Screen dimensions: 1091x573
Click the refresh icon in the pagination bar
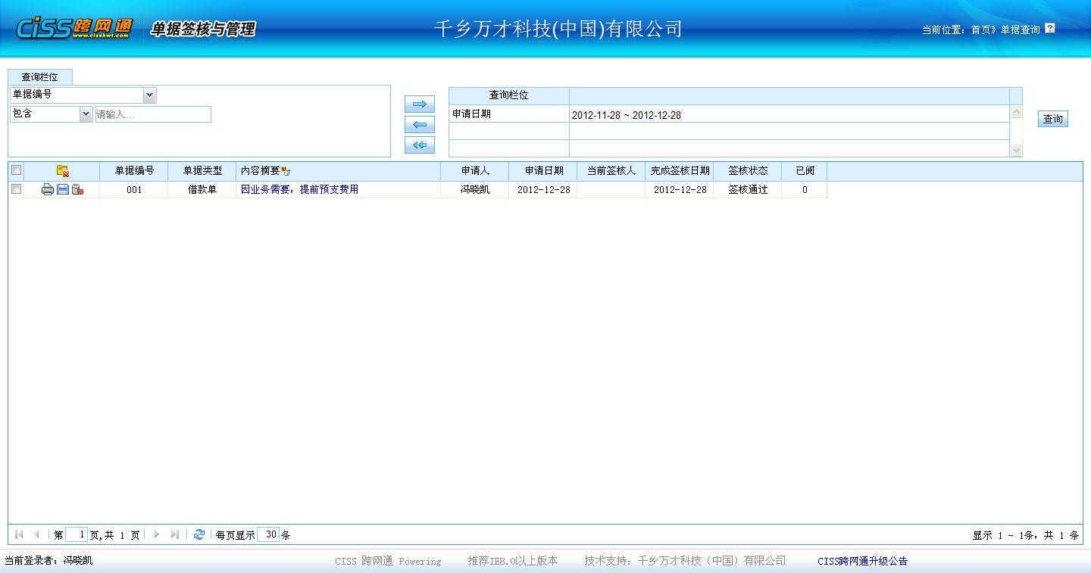click(x=199, y=534)
